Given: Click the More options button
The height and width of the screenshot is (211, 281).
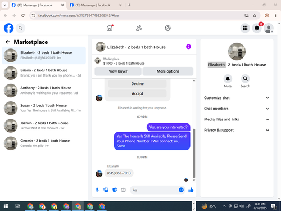Looking at the screenshot, I should pos(168,71).
